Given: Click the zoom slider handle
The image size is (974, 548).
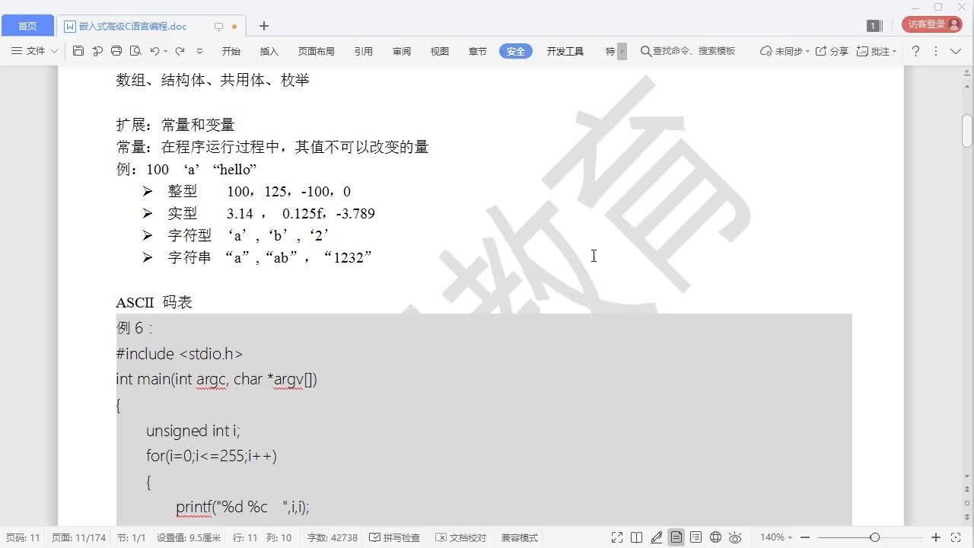Looking at the screenshot, I should click(875, 537).
